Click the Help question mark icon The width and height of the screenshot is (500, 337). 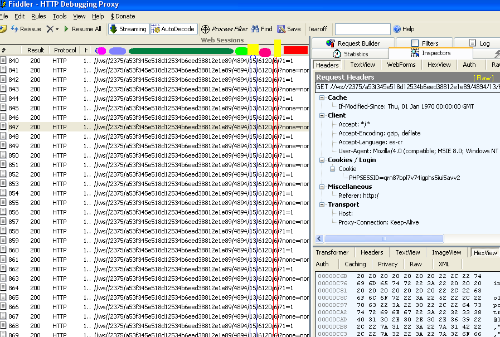pyautogui.click(x=397, y=29)
